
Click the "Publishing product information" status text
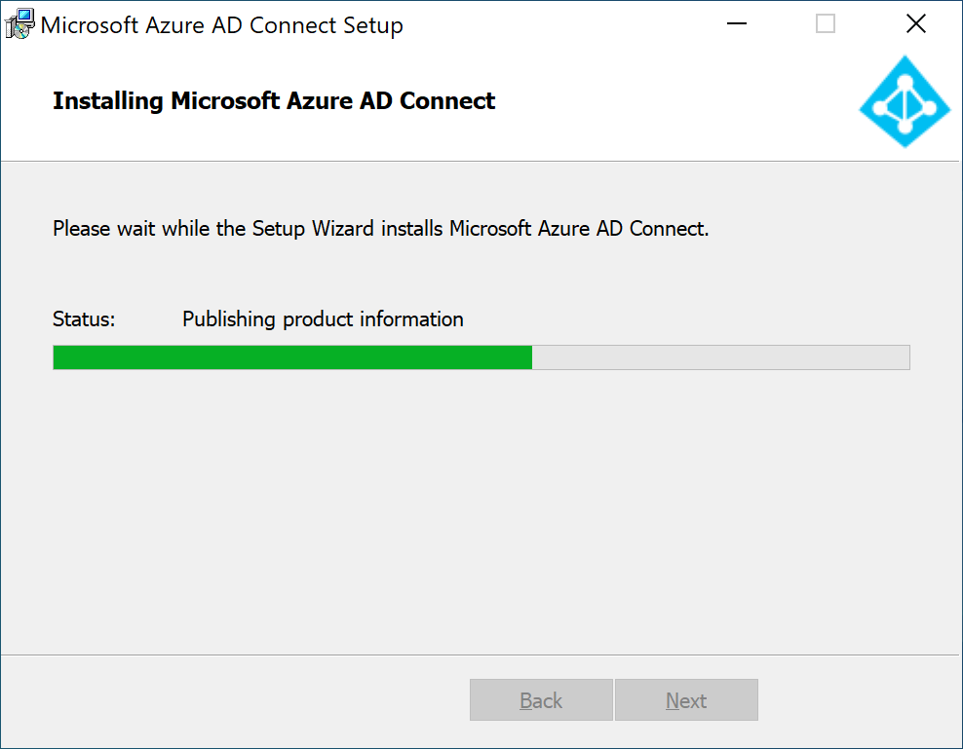[x=323, y=319]
